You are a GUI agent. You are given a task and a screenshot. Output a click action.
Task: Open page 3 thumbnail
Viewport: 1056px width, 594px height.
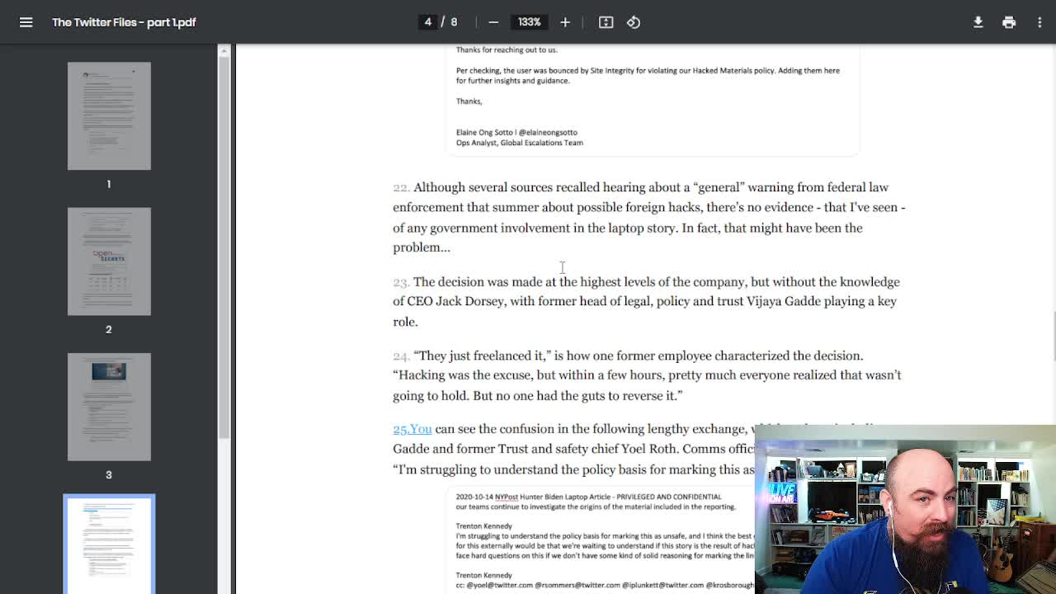(x=109, y=407)
